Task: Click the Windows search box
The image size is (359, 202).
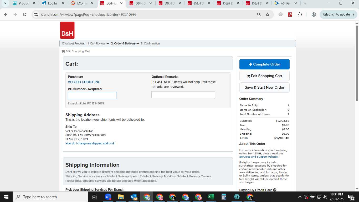Action: click(50, 197)
